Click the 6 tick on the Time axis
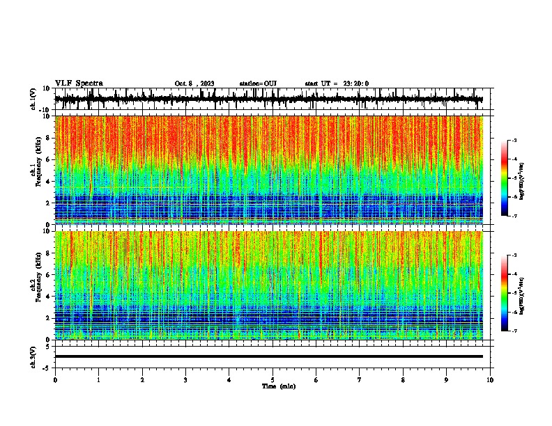Image resolution: width=552 pixels, height=426 pixels. click(x=316, y=380)
